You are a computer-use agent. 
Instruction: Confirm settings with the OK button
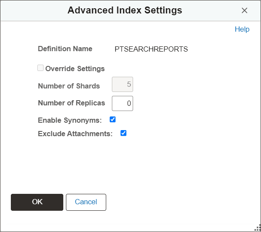tap(37, 202)
